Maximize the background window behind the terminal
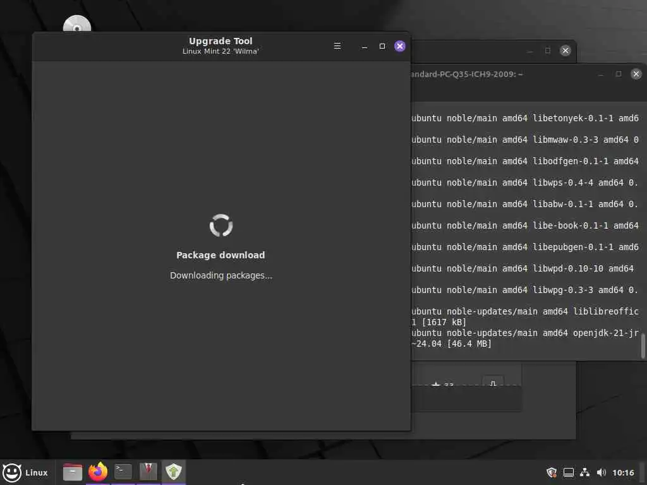 (548, 51)
